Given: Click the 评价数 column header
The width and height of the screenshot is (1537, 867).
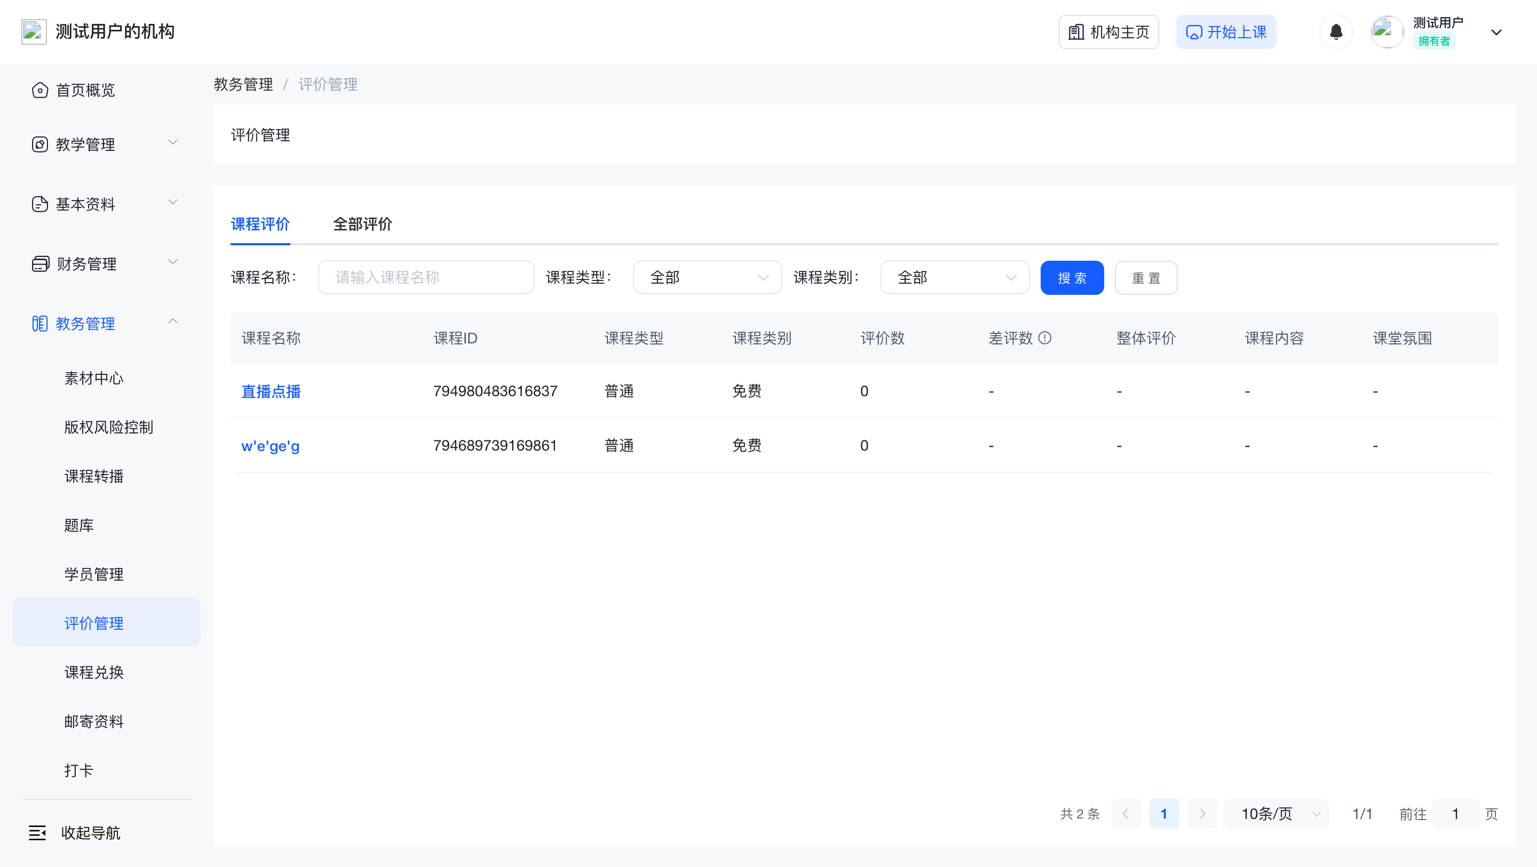Looking at the screenshot, I should click(x=883, y=338).
